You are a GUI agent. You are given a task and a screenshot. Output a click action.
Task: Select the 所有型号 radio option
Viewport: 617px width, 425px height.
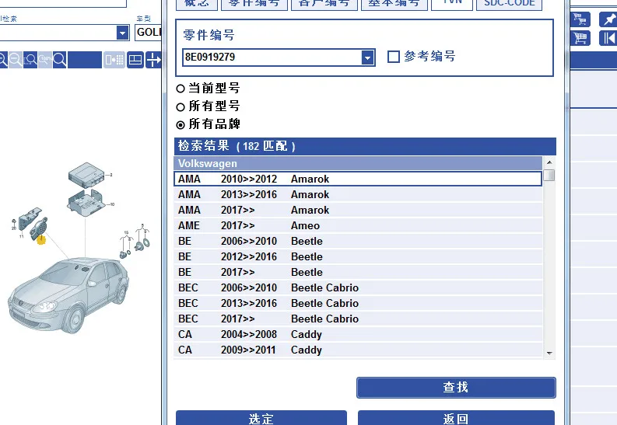click(181, 107)
